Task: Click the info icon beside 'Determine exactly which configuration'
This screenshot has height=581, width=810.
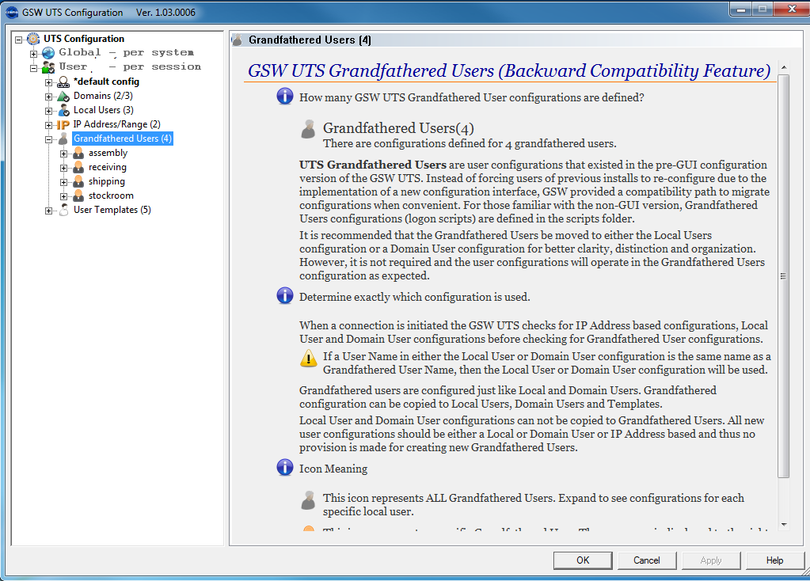Action: tap(284, 295)
